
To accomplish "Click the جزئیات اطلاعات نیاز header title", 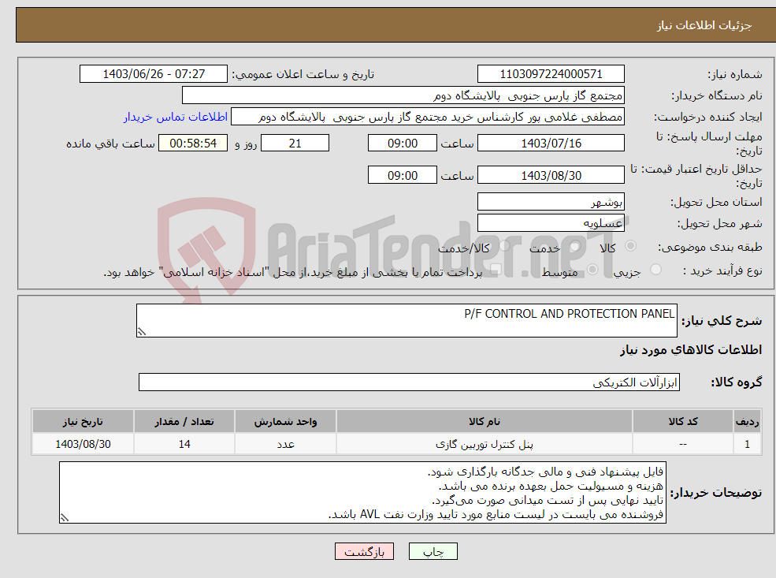I will coord(704,25).
